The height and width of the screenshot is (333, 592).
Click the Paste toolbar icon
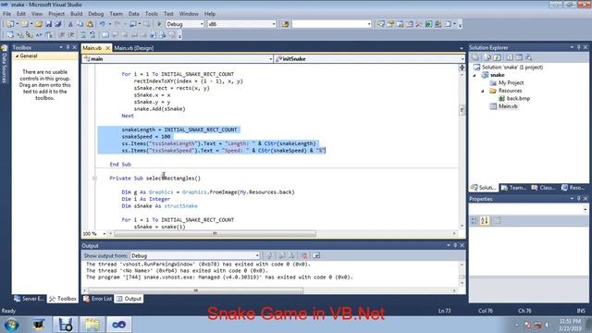(x=90, y=24)
